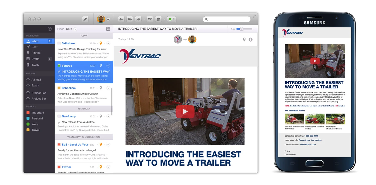Expand the SVS email options chevron
The height and width of the screenshot is (185, 376).
point(108,144)
